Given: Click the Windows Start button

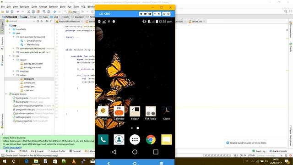Looking at the screenshot, I should pos(4,161).
